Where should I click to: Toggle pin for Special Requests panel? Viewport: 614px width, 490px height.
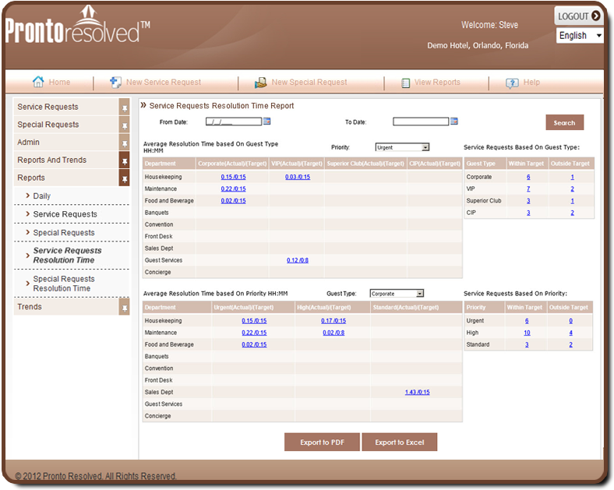pos(124,125)
